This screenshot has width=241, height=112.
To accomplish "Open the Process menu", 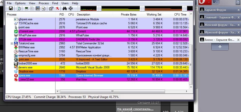I will coord(44,3).
